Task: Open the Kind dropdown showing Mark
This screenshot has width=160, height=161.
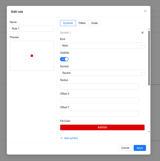Action: 102,46
